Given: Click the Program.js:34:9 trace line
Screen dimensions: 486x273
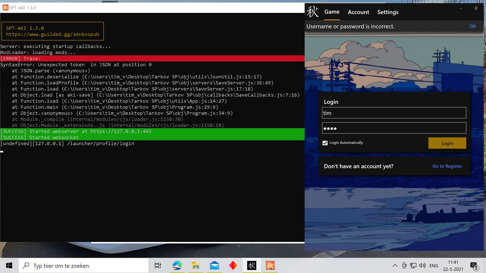Looking at the screenshot, I should 122,113.
